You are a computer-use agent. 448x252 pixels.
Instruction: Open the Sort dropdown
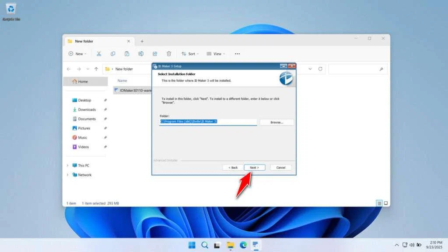(x=190, y=53)
